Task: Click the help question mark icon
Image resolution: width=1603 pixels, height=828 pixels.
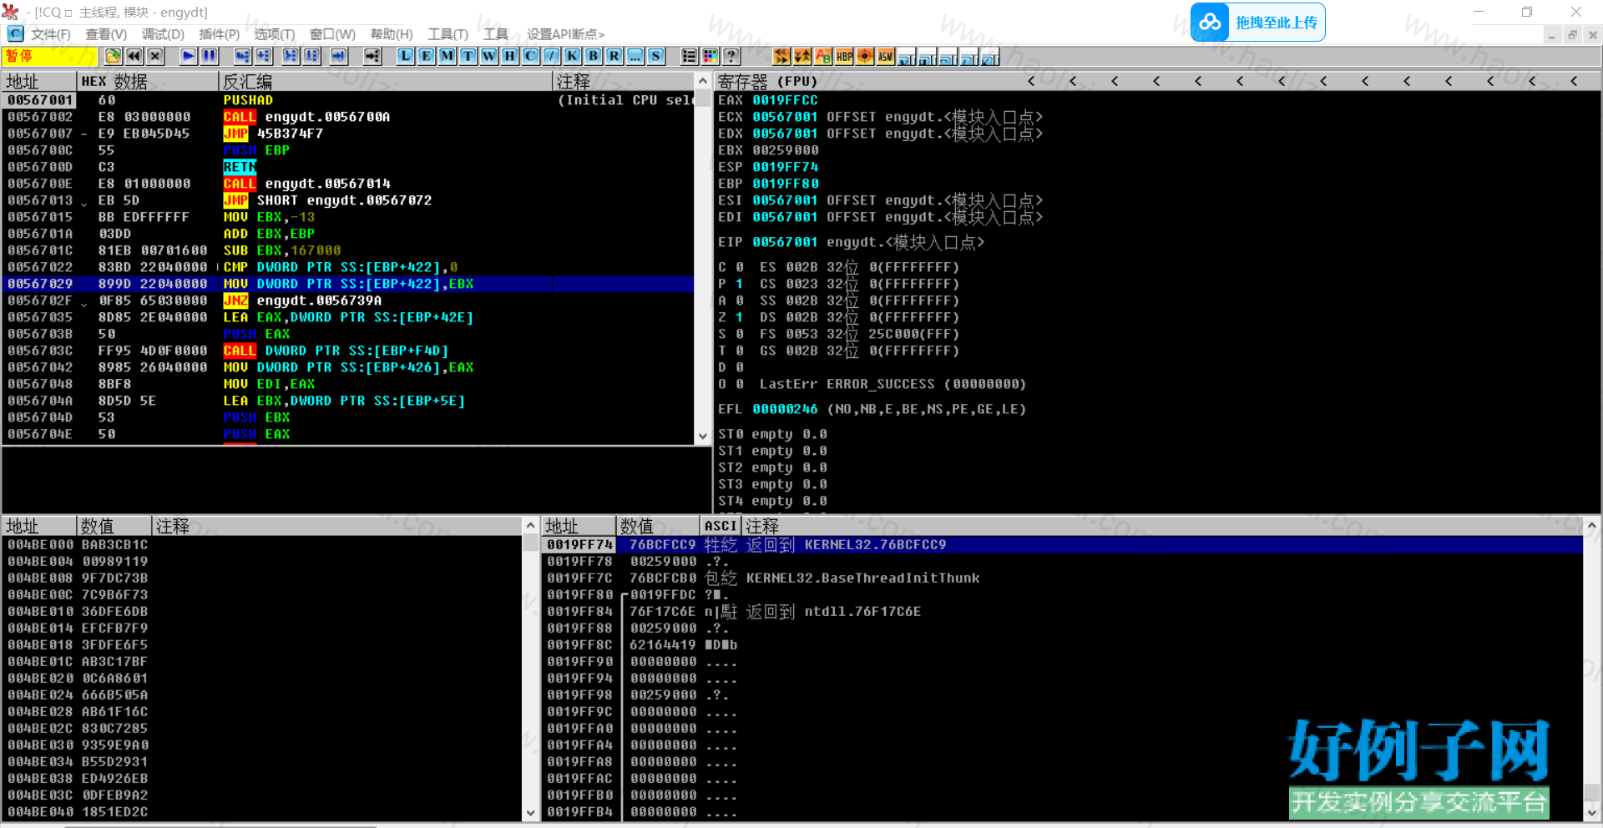Action: coord(731,56)
